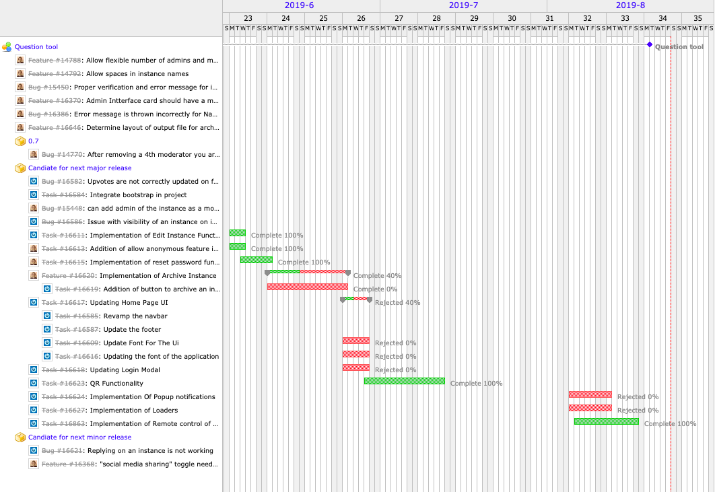Click the assignee avatar next to Feature #16620

(34, 276)
